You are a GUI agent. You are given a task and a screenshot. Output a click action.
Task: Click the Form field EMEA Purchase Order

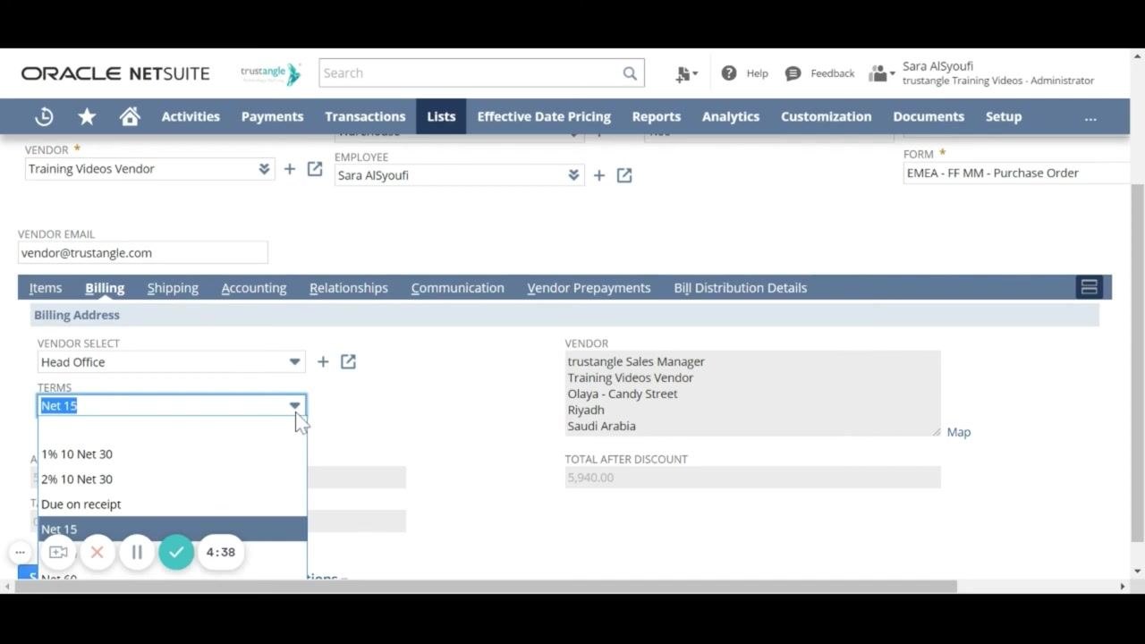pyautogui.click(x=1016, y=173)
